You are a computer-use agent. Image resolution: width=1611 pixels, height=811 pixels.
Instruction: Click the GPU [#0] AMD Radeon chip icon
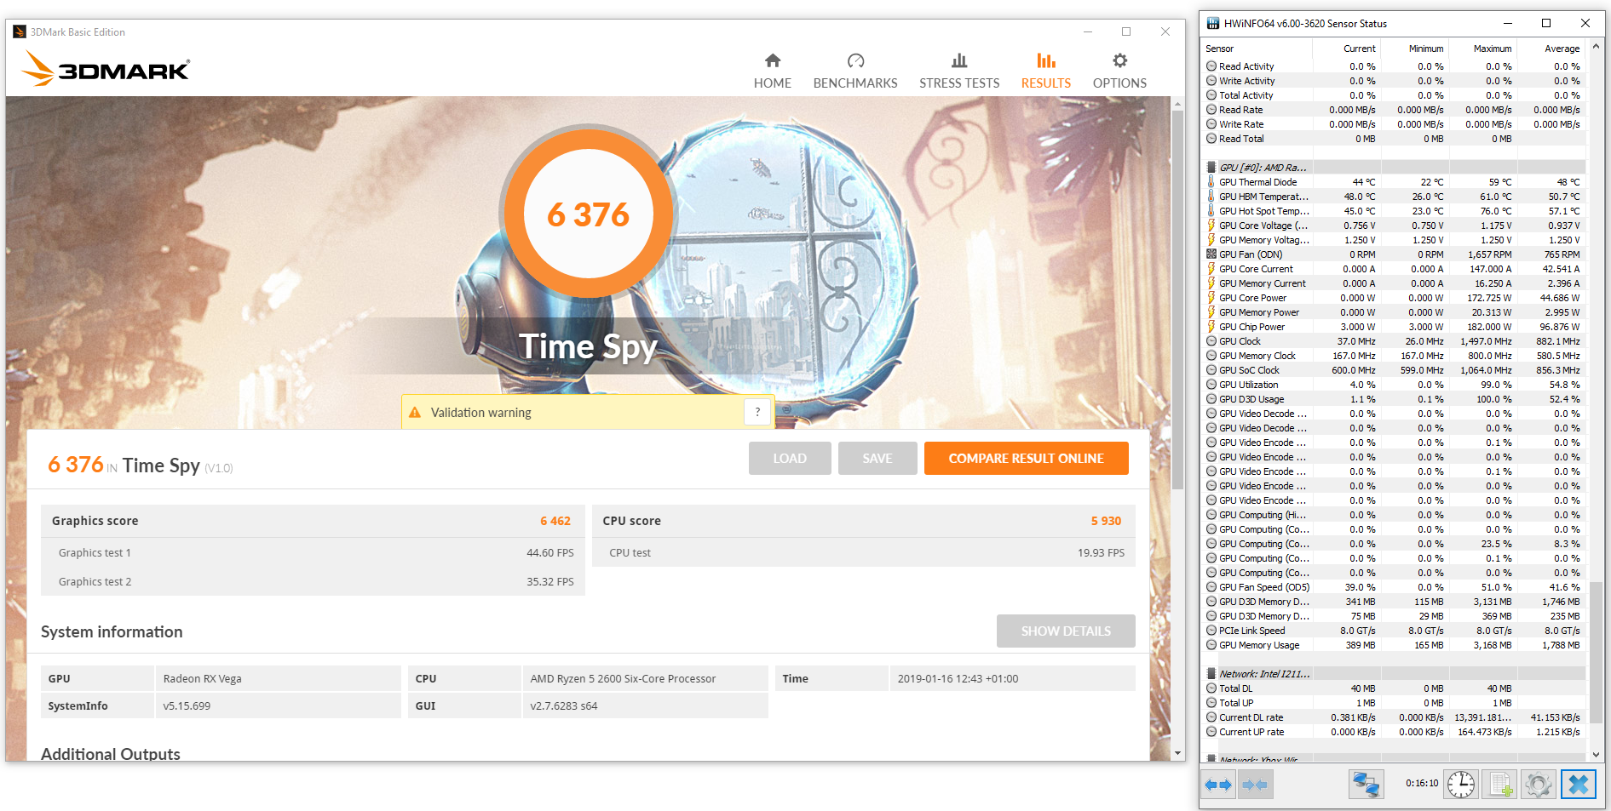pyautogui.click(x=1211, y=168)
